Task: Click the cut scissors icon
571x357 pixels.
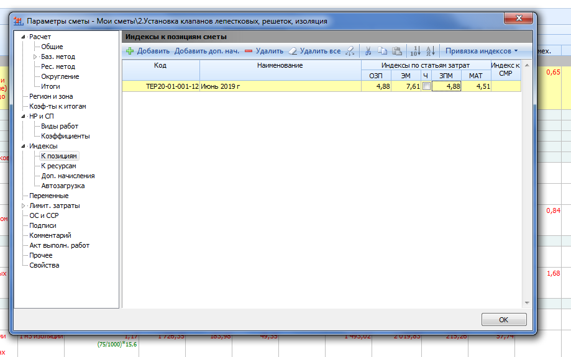Action: click(368, 51)
